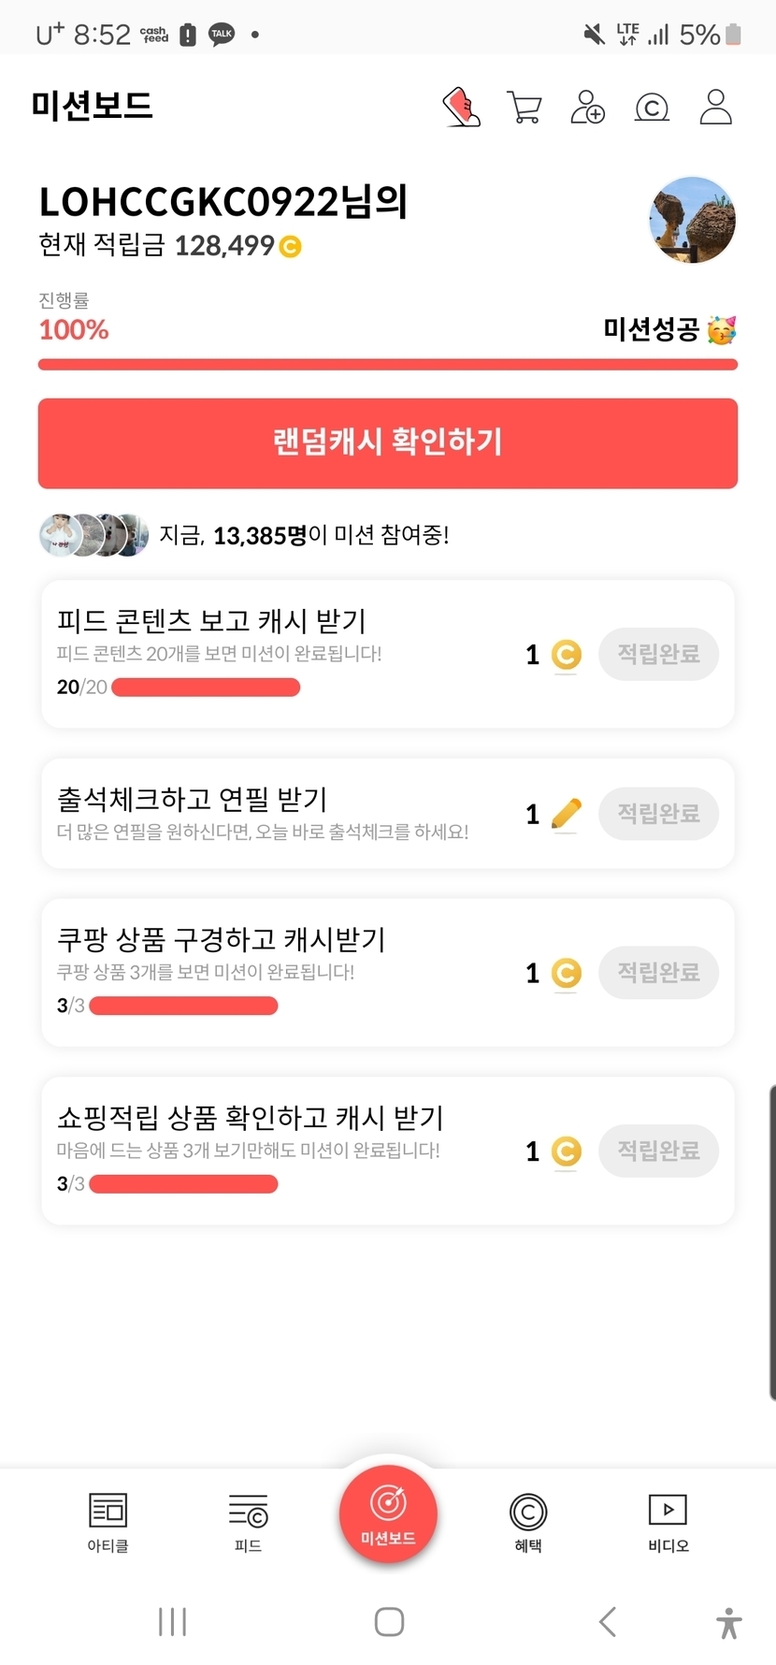Tap the pencil reward icon
This screenshot has height=1665, width=776.
click(566, 814)
